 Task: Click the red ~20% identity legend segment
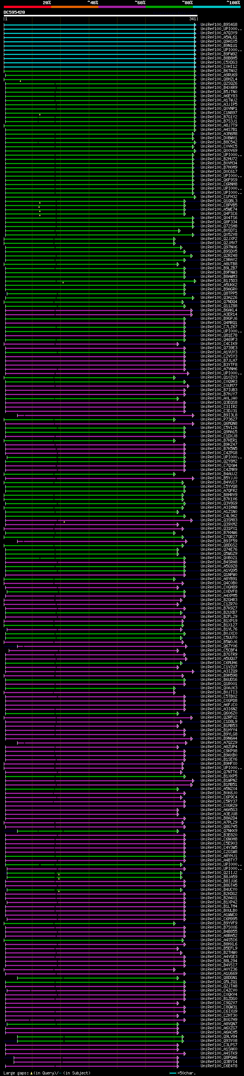tap(27, 7)
